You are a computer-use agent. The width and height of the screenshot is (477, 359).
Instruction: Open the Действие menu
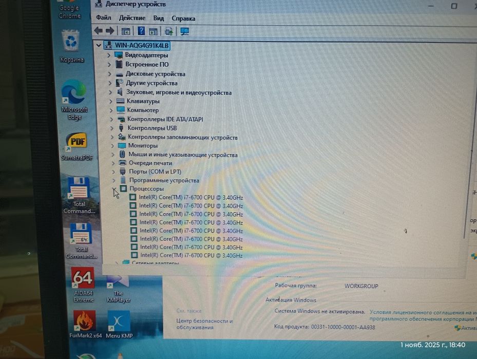pyautogui.click(x=132, y=18)
